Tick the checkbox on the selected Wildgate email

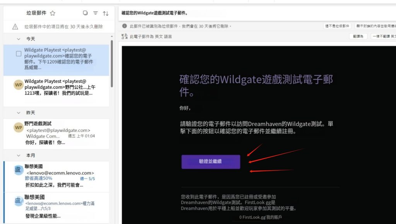coord(19,54)
